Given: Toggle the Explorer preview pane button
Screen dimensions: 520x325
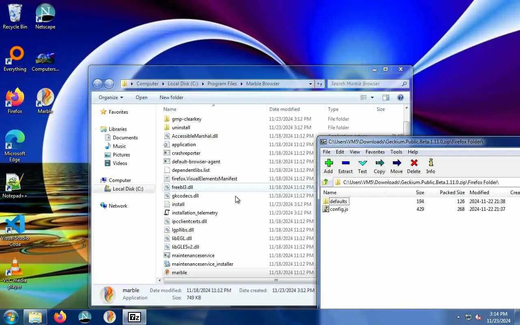Looking at the screenshot, I should (386, 97).
